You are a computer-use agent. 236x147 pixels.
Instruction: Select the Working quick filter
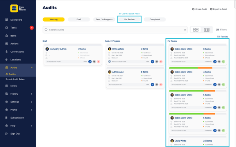point(54,19)
